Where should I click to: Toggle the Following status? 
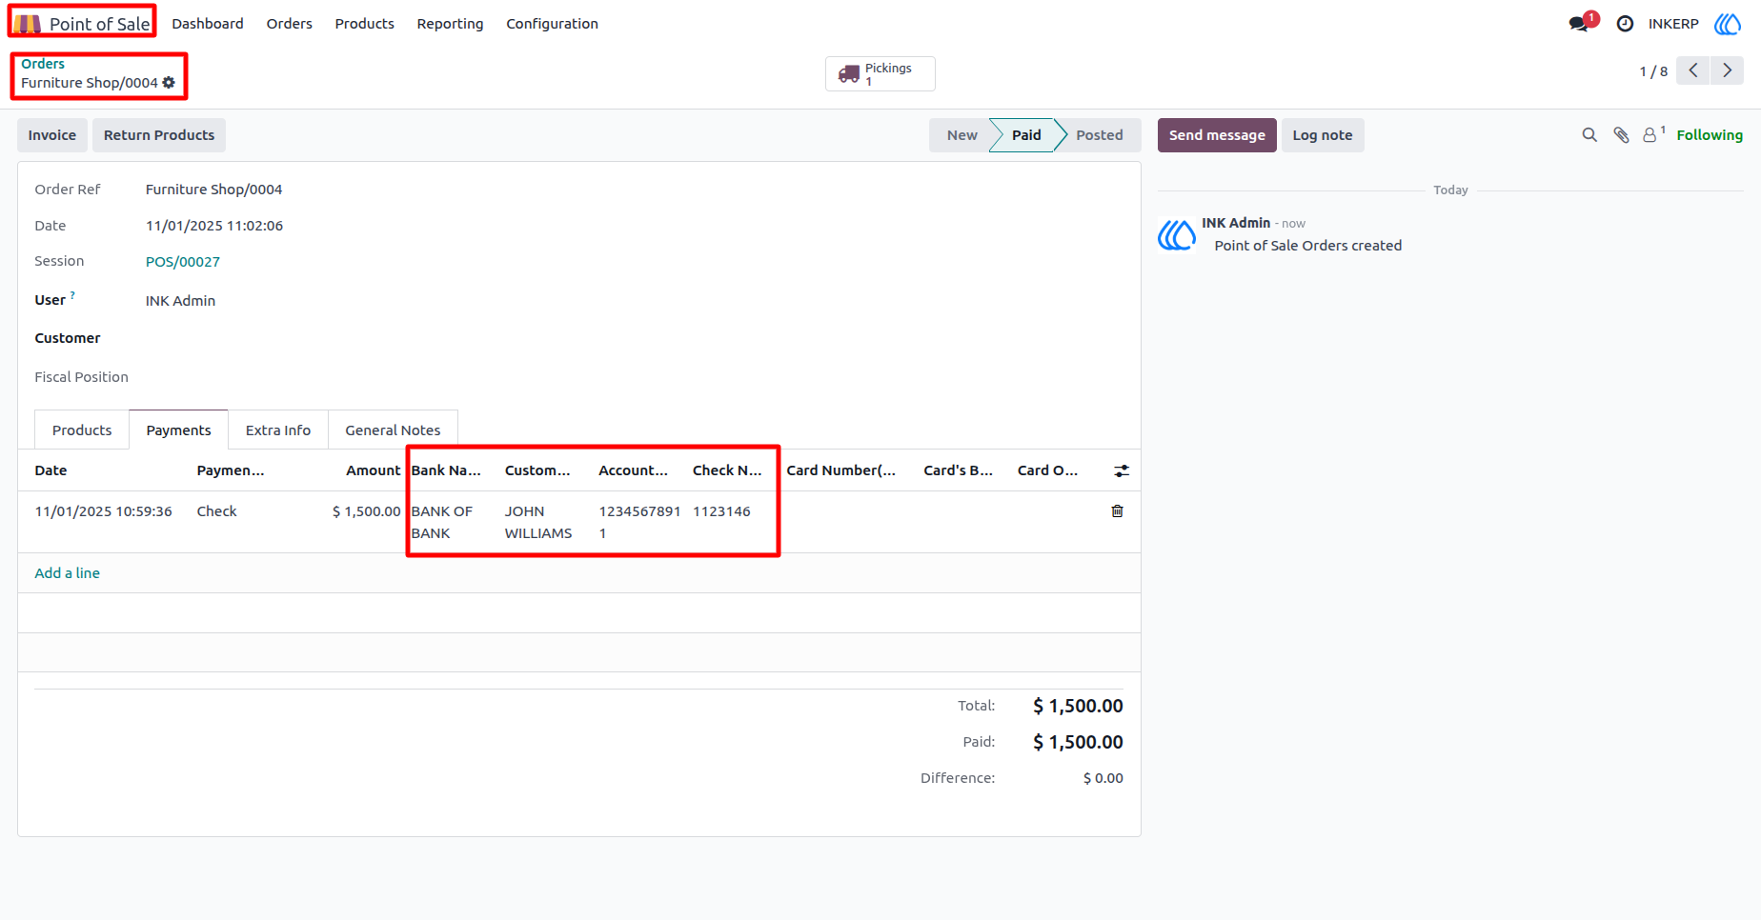coord(1710,135)
